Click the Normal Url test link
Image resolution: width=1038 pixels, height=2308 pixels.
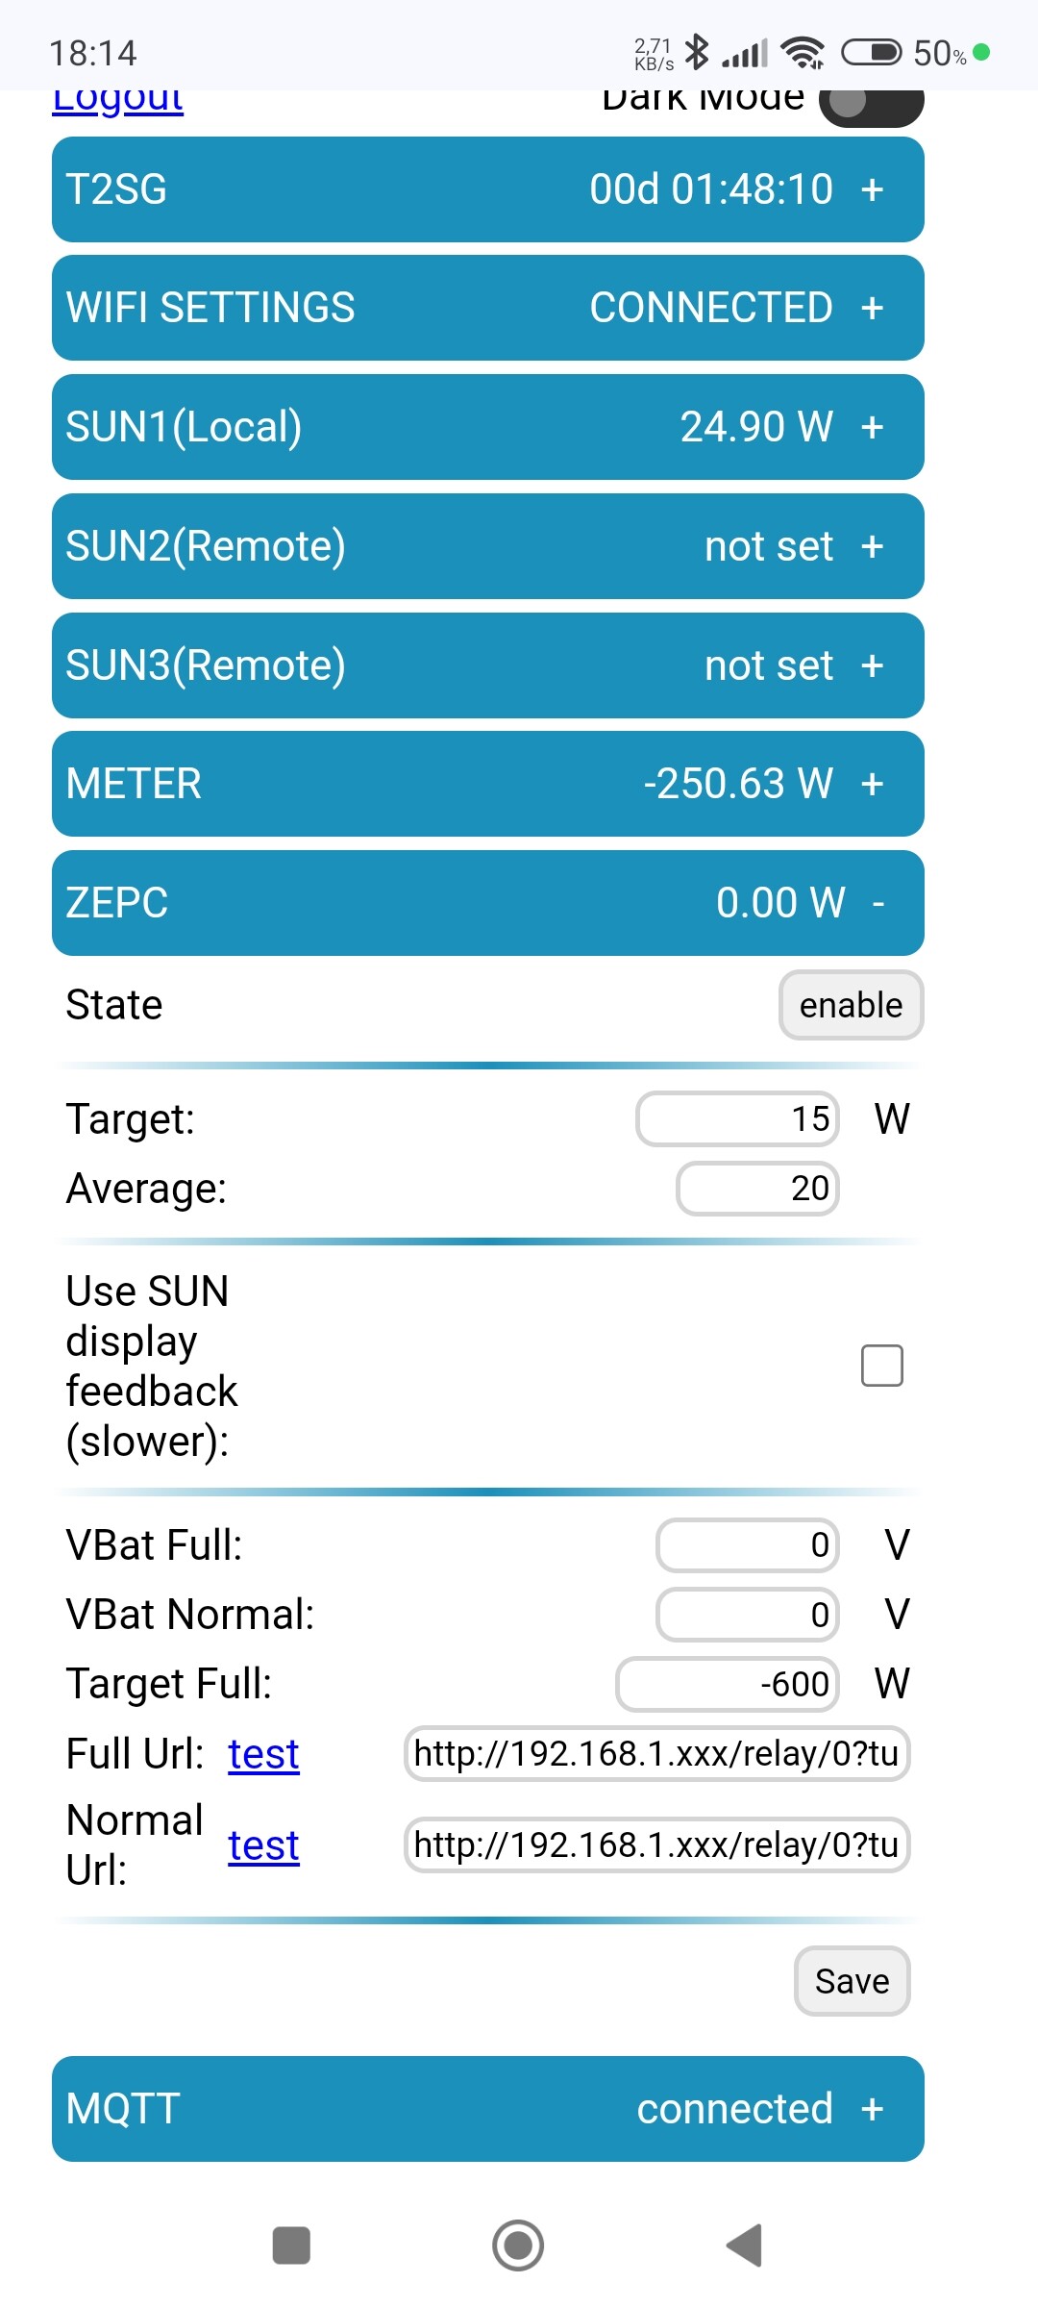pos(263,1845)
